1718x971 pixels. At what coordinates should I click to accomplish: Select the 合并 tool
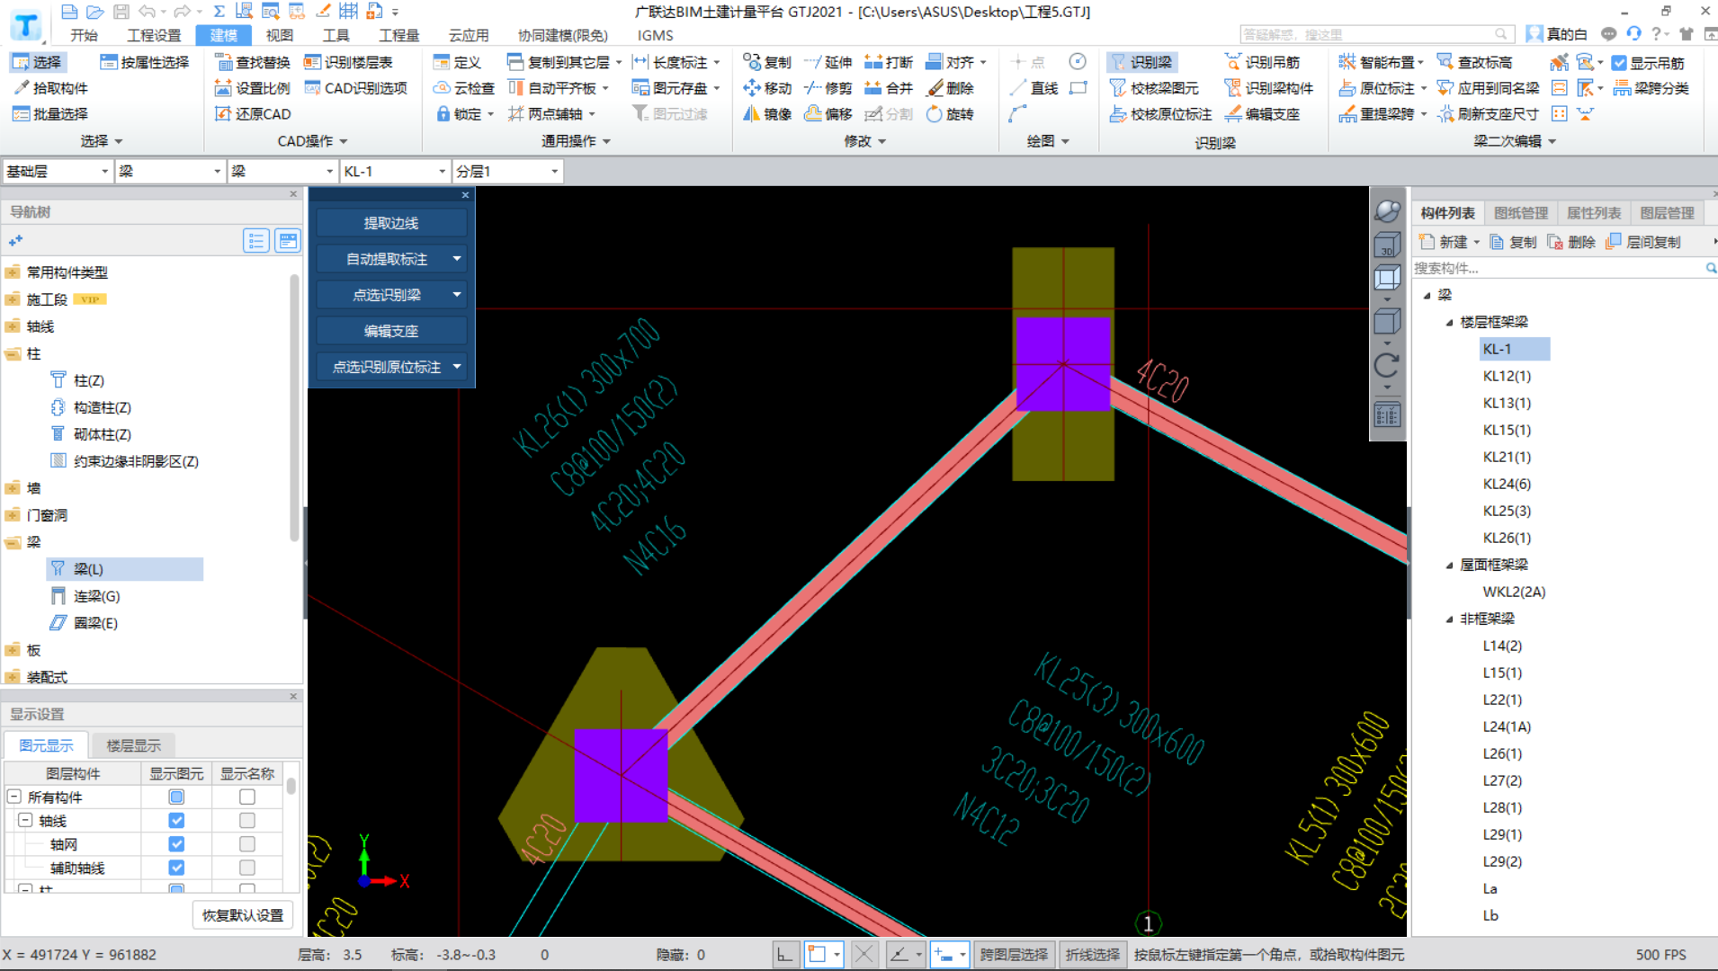pyautogui.click(x=888, y=88)
